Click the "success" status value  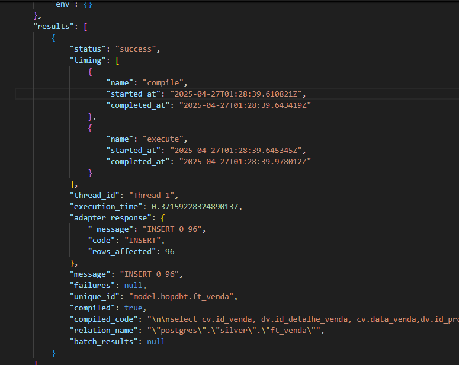coord(136,49)
